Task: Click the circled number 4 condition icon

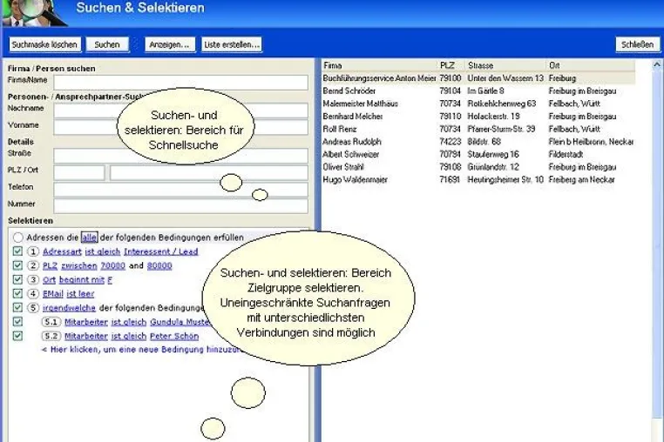Action: [x=33, y=293]
